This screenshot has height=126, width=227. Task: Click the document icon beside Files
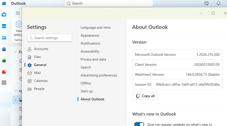point(30,57)
